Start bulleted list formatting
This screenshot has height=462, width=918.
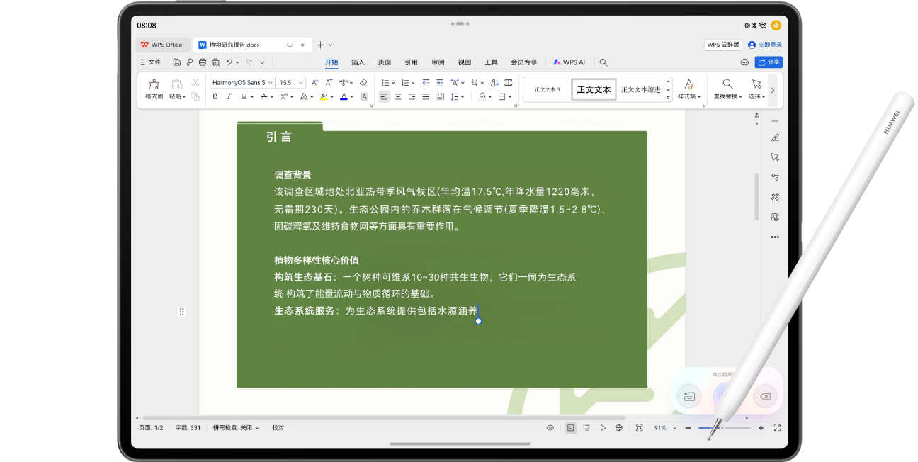386,82
